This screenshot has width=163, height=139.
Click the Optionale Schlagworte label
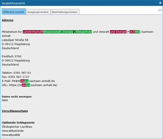point(18,123)
